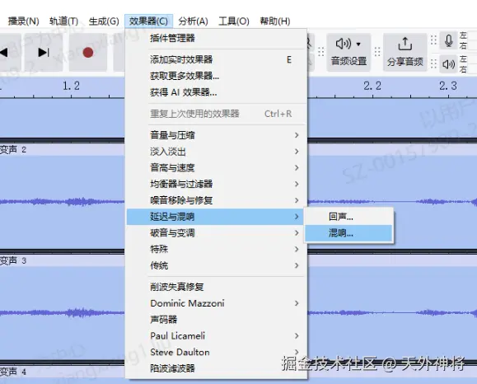Image resolution: width=477 pixels, height=384 pixels.
Task: Open the 工具(O) menu
Action: [x=234, y=21]
